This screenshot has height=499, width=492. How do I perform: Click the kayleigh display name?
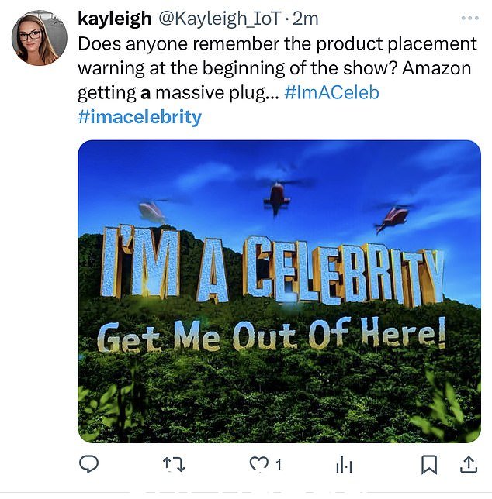[x=115, y=19]
